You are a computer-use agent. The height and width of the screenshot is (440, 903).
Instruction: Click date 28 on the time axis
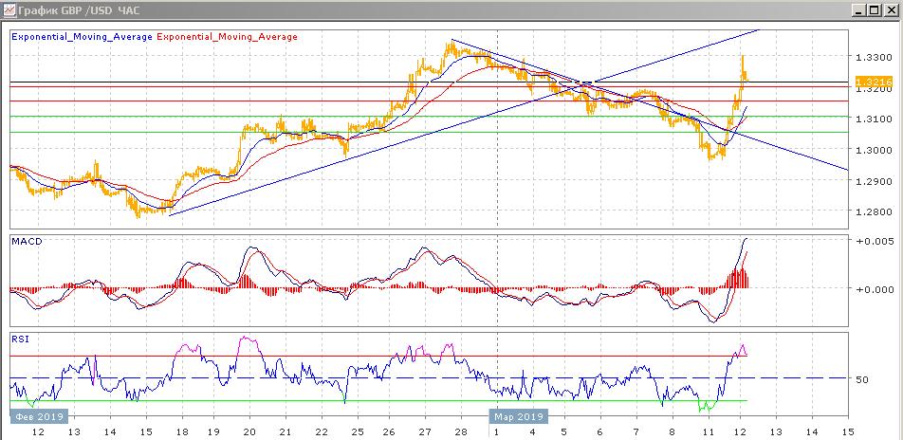[x=460, y=431]
